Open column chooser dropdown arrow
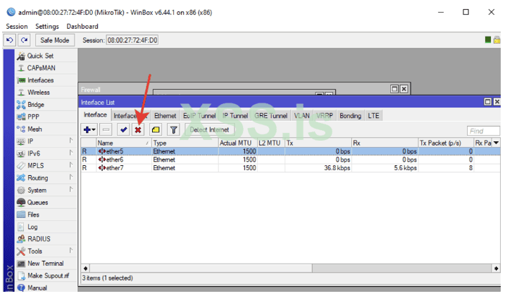512x296 pixels. [x=496, y=143]
